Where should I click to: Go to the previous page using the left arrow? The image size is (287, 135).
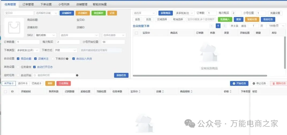coord(212,26)
